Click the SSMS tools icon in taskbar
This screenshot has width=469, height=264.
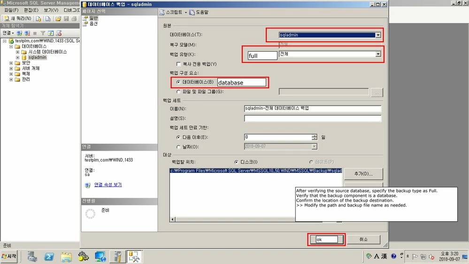[134, 256]
